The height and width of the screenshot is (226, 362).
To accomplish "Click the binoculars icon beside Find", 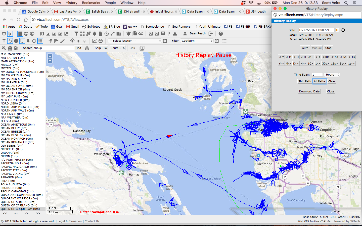I will (x=87, y=48).
